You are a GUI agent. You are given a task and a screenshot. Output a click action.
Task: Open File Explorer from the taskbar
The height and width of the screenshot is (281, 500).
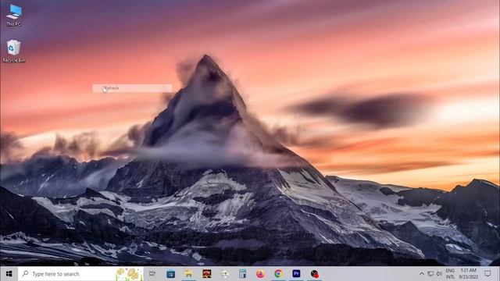tap(189, 274)
